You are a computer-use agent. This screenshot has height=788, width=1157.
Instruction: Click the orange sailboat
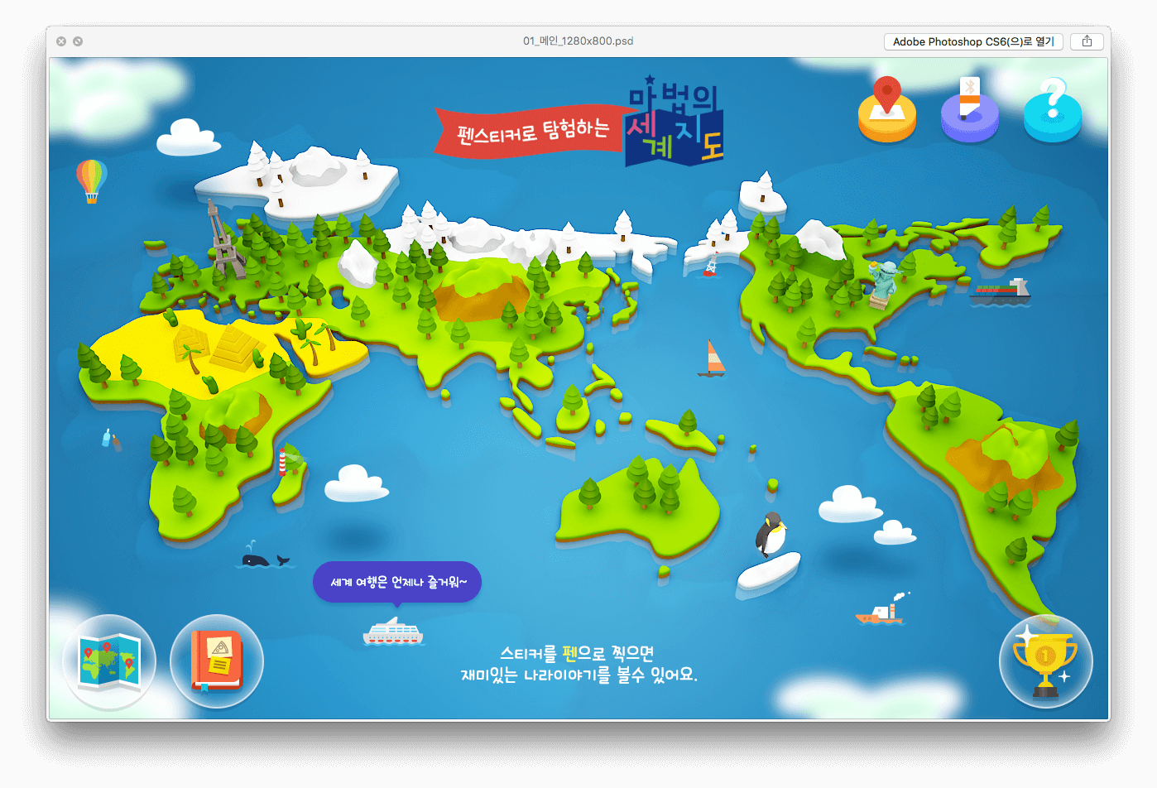coord(712,358)
